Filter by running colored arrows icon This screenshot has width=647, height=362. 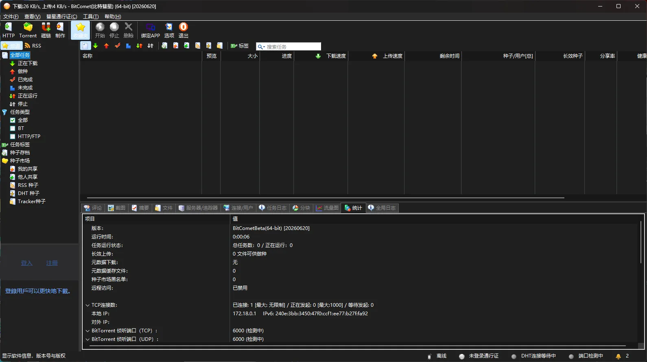tap(139, 46)
